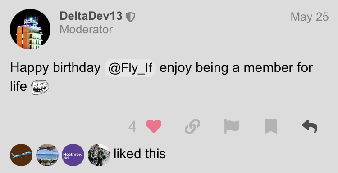Viewport: 338px width, 173px height.
Task: Bookmark this post
Action: [271, 126]
